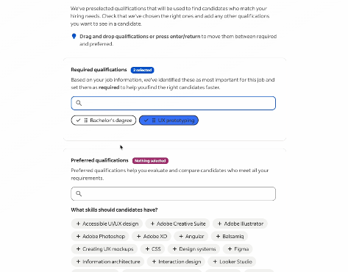Focus the Preferred qualifications search box
348x272 pixels.
pyautogui.click(x=174, y=194)
